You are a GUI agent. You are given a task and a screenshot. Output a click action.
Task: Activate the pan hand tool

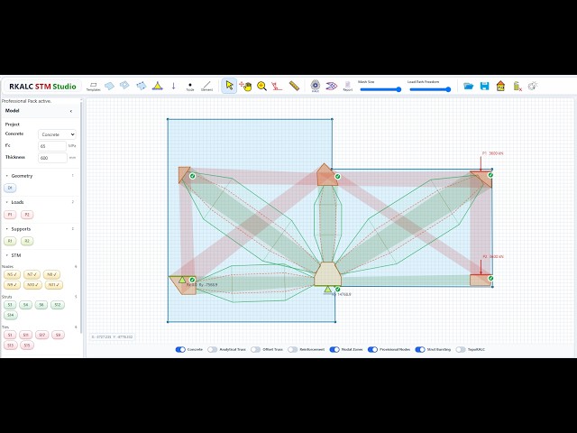[245, 87]
